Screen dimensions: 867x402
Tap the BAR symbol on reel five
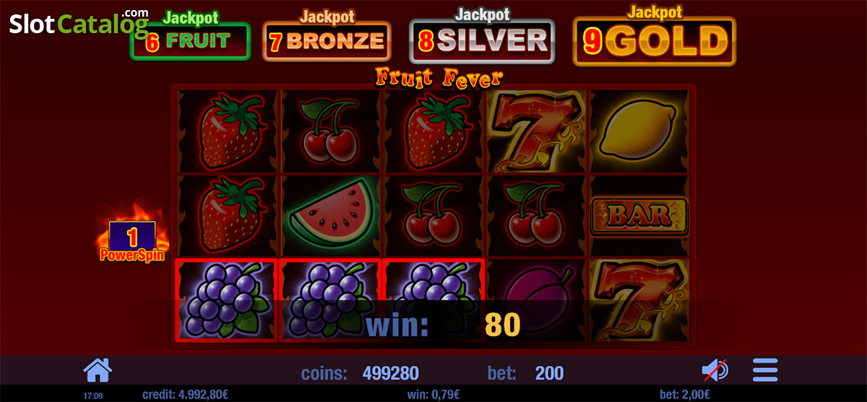tap(639, 216)
